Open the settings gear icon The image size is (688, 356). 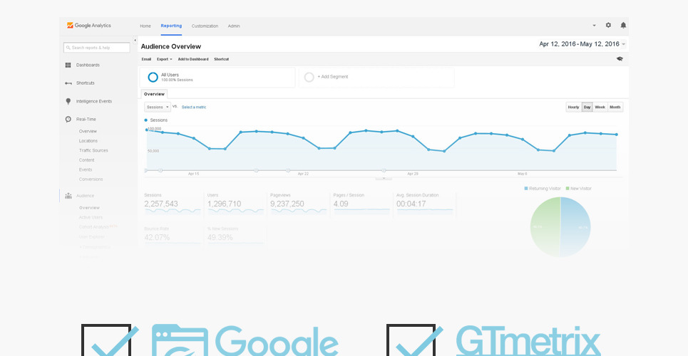coord(608,25)
